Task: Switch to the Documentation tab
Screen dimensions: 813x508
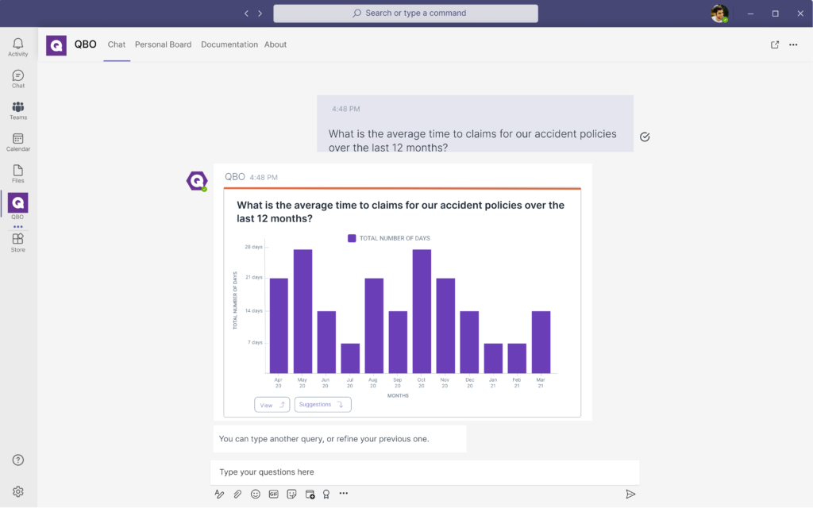Action: (x=229, y=45)
